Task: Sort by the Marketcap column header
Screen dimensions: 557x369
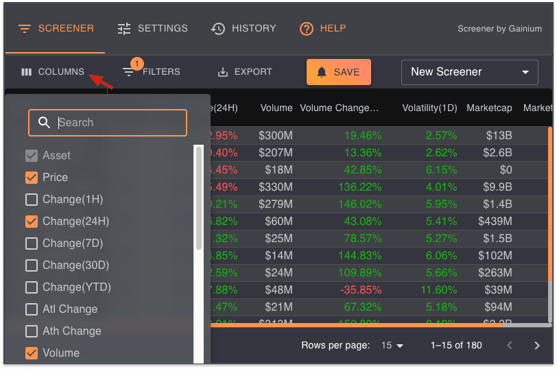Action: click(489, 108)
